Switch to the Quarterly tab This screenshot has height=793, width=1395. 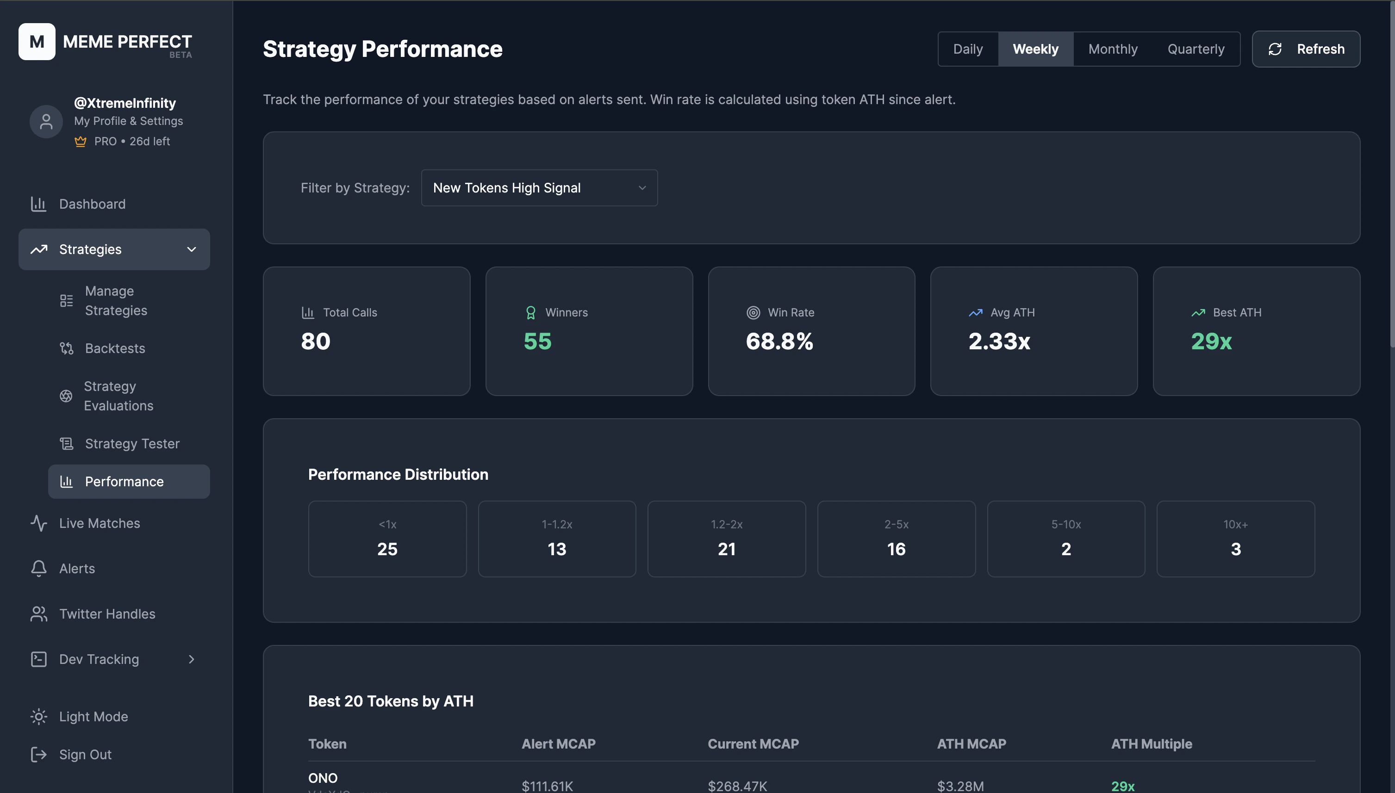pyautogui.click(x=1196, y=49)
